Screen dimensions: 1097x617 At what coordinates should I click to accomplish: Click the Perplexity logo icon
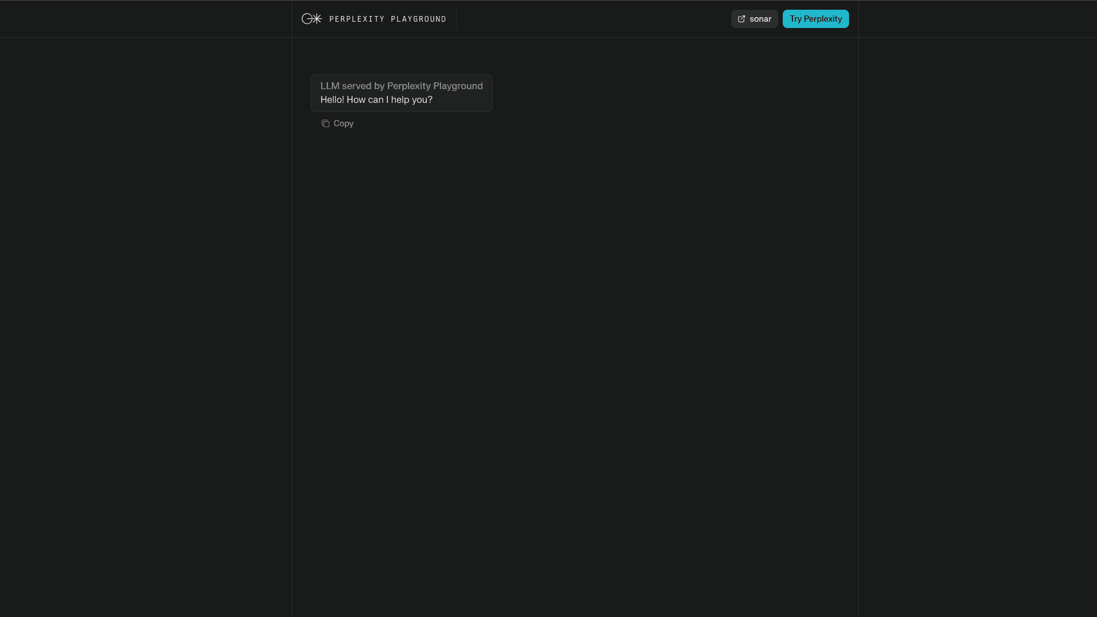tap(311, 19)
